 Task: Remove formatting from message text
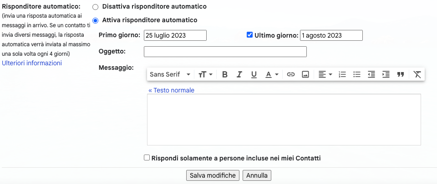(x=417, y=74)
